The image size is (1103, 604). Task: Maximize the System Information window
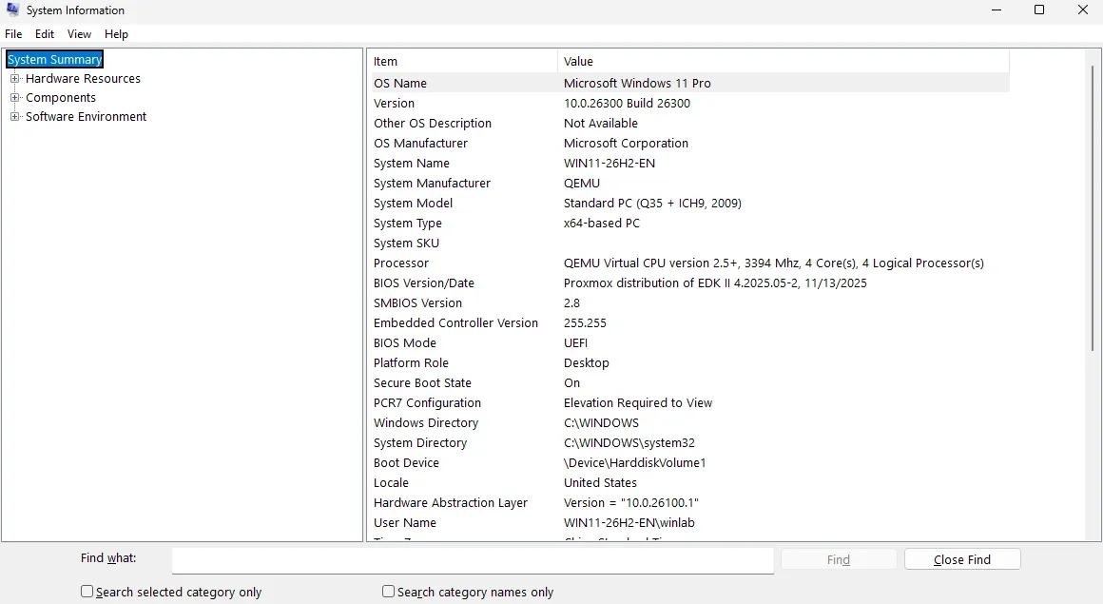pyautogui.click(x=1039, y=10)
